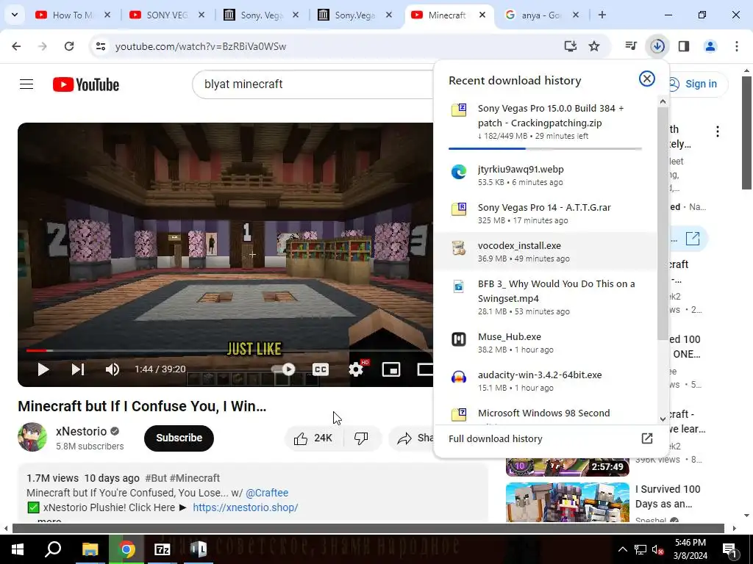Go back to the previous page
753x564 pixels.
click(16, 46)
